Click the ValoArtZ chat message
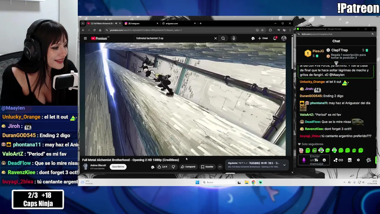The width and height of the screenshot is (380, 214). (x=320, y=114)
